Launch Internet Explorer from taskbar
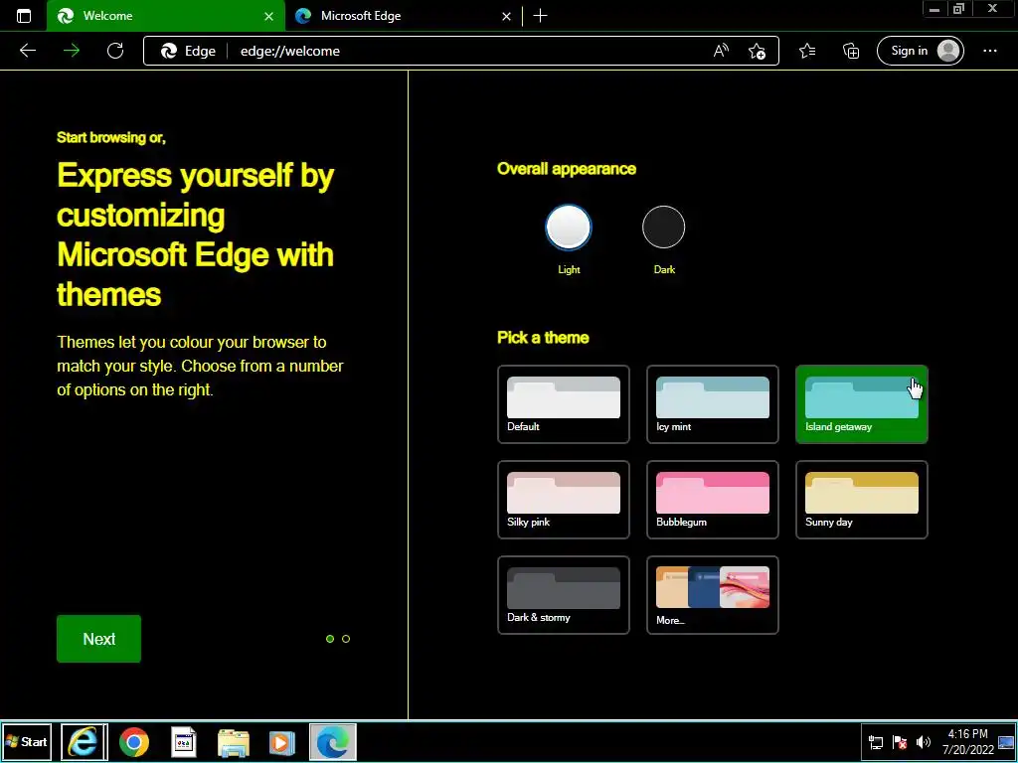 pyautogui.click(x=84, y=741)
